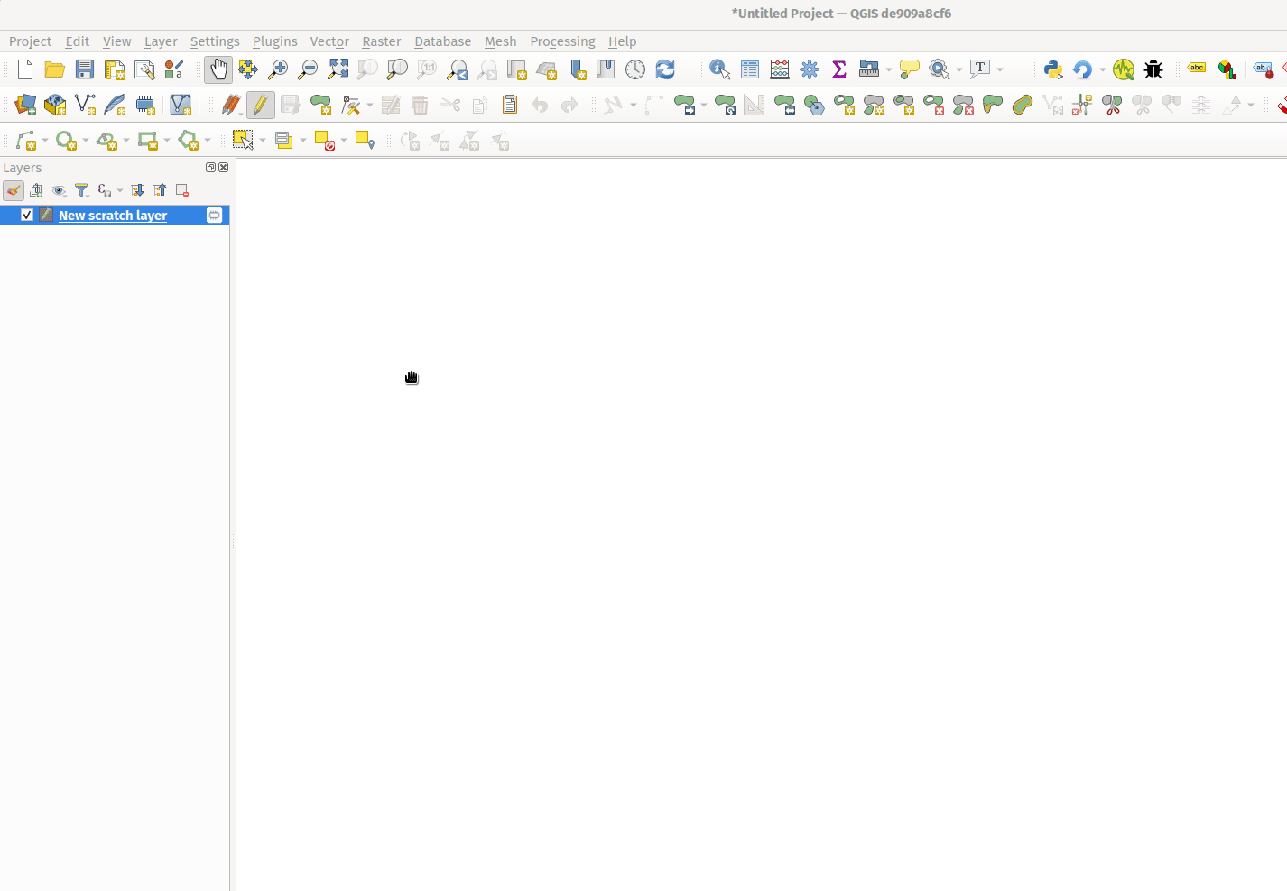
Task: Select the Zoom In tool
Action: click(x=278, y=69)
